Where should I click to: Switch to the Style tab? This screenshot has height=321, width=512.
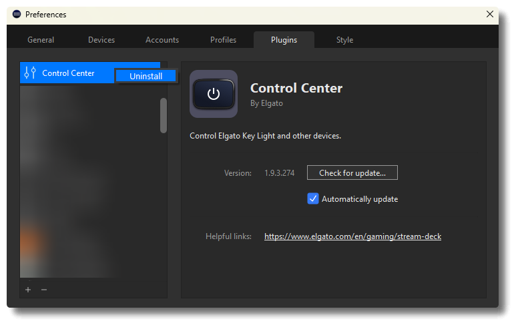[345, 40]
